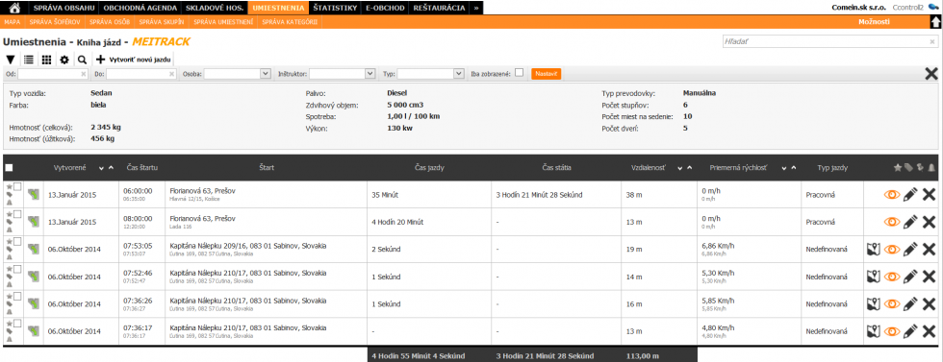
Task: Click the route map thumbnail of 06:00:00 ride
Action: click(x=33, y=195)
